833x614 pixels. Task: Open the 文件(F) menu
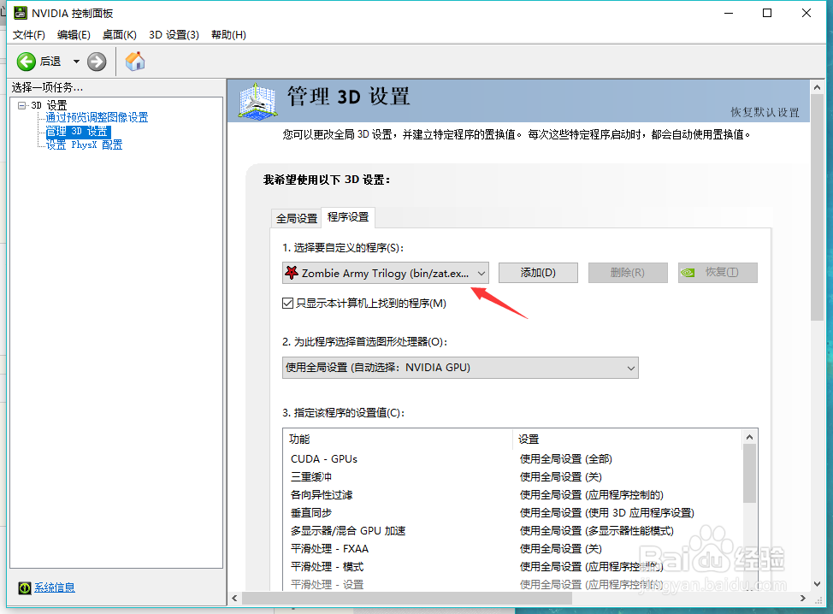29,34
